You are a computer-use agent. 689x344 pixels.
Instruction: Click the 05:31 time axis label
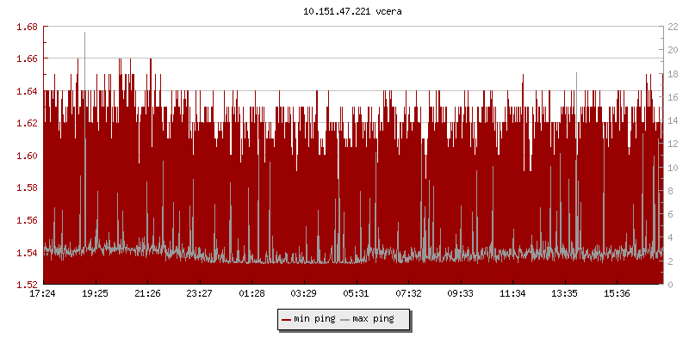[357, 293]
